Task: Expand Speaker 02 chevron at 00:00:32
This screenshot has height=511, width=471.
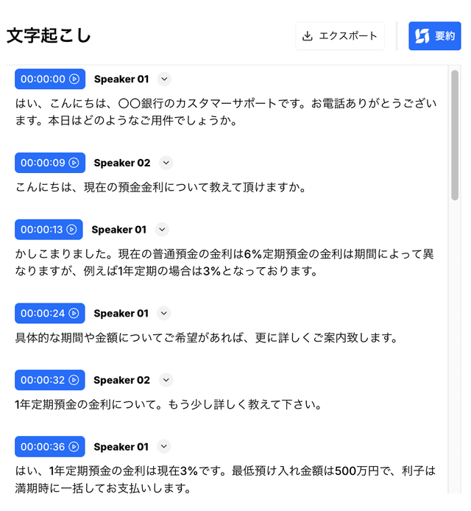Action: pyautogui.click(x=166, y=380)
